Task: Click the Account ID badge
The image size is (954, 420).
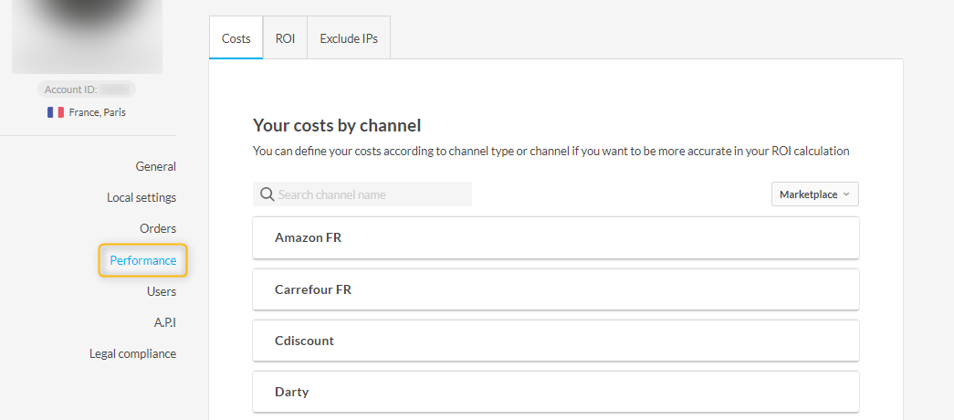Action: [x=87, y=89]
